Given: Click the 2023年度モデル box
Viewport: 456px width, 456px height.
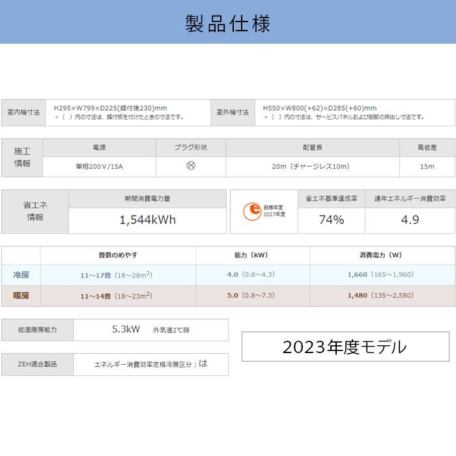Looking at the screenshot, I should point(345,347).
